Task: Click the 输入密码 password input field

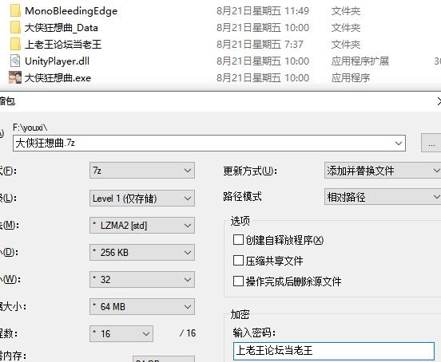Action: pyautogui.click(x=334, y=351)
